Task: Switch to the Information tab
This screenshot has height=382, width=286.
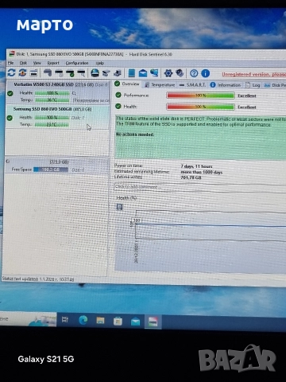Action: pos(226,85)
